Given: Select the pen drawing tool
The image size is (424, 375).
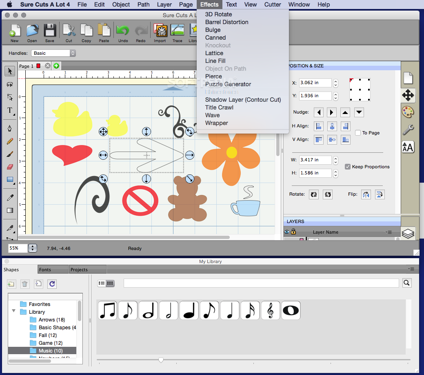Looking at the screenshot, I should [x=10, y=128].
